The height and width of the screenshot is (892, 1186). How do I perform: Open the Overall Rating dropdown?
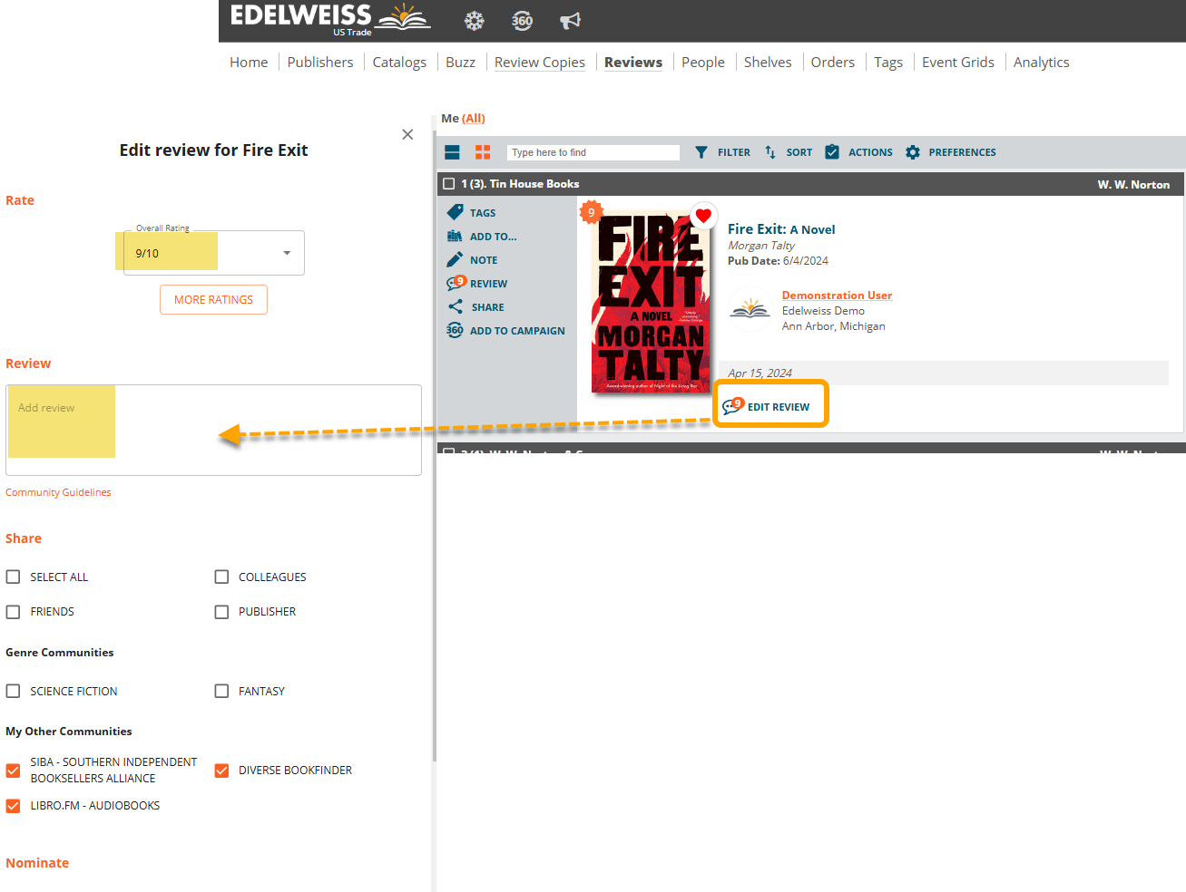[214, 253]
